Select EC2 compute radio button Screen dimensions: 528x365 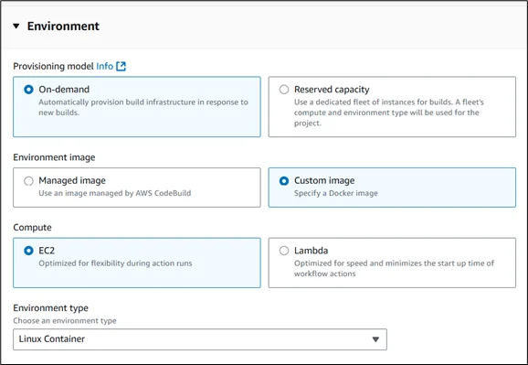pyautogui.click(x=28, y=251)
